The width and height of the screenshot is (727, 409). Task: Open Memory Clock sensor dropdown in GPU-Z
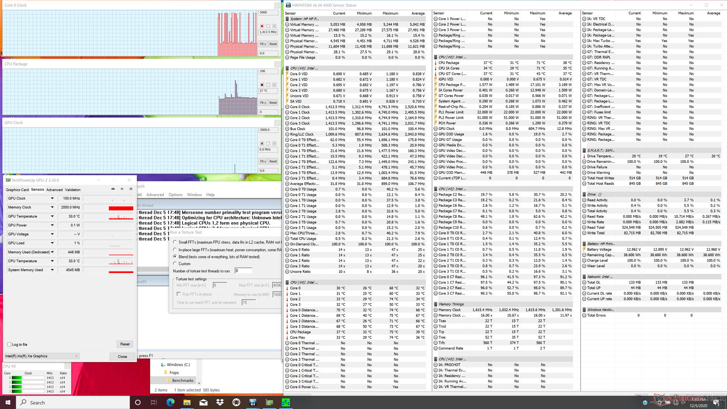(x=52, y=207)
